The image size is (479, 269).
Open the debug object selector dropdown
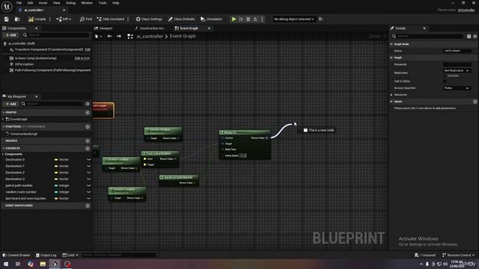[x=294, y=19]
